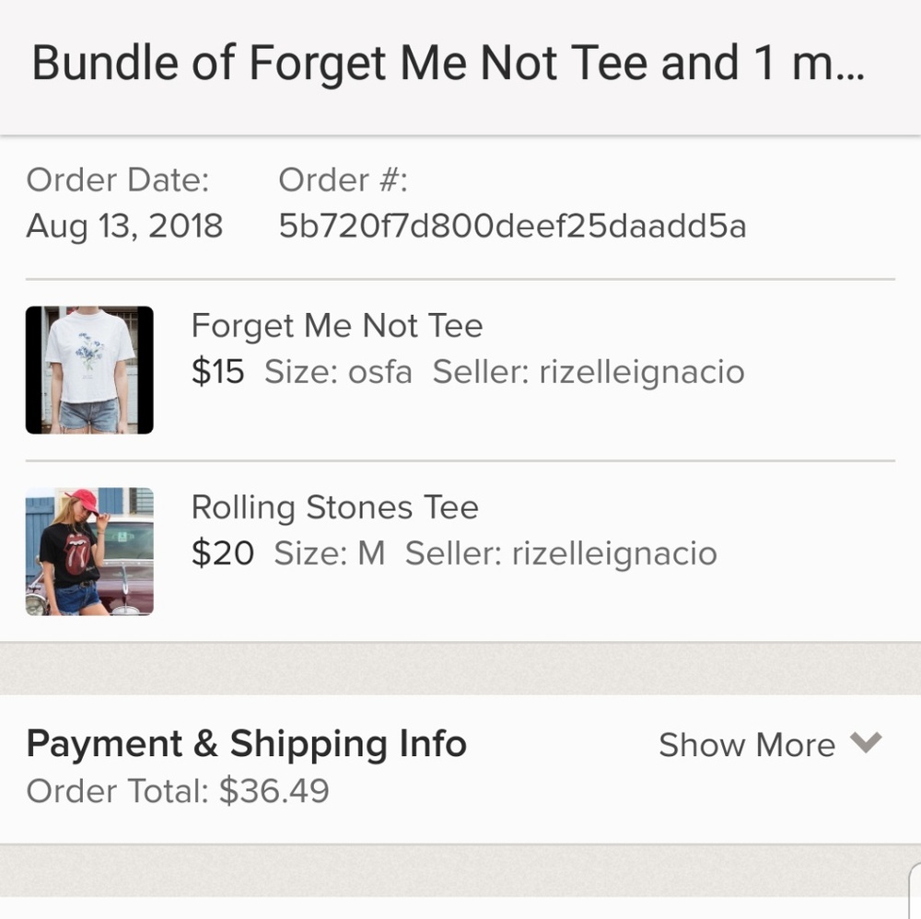
Task: Click the Payment & Shipping Info heading
Action: tap(247, 743)
